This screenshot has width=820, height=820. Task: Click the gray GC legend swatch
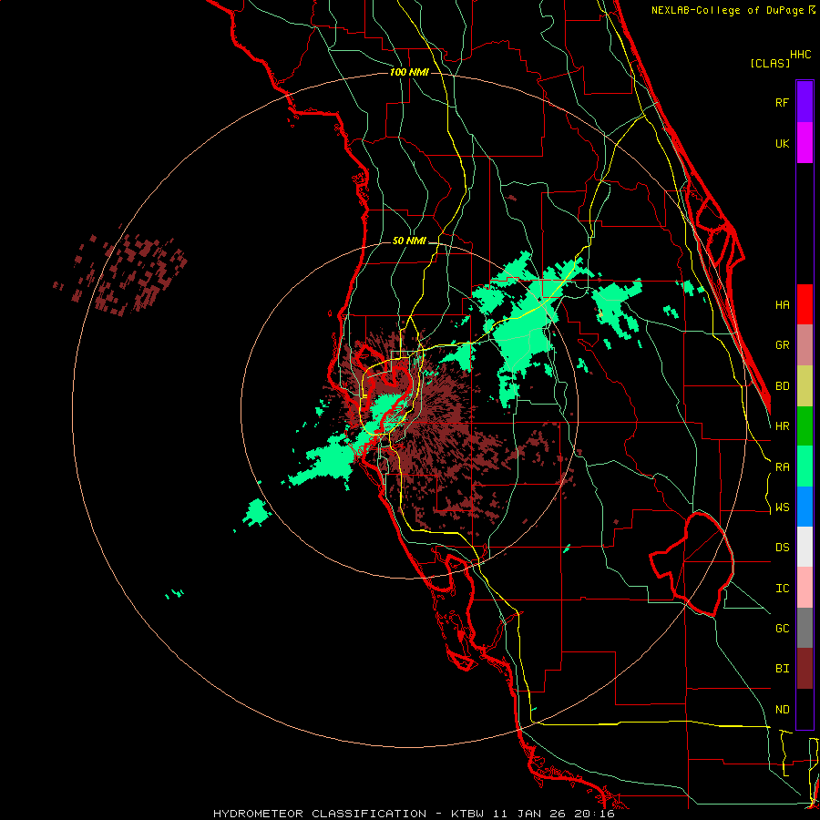coord(805,628)
